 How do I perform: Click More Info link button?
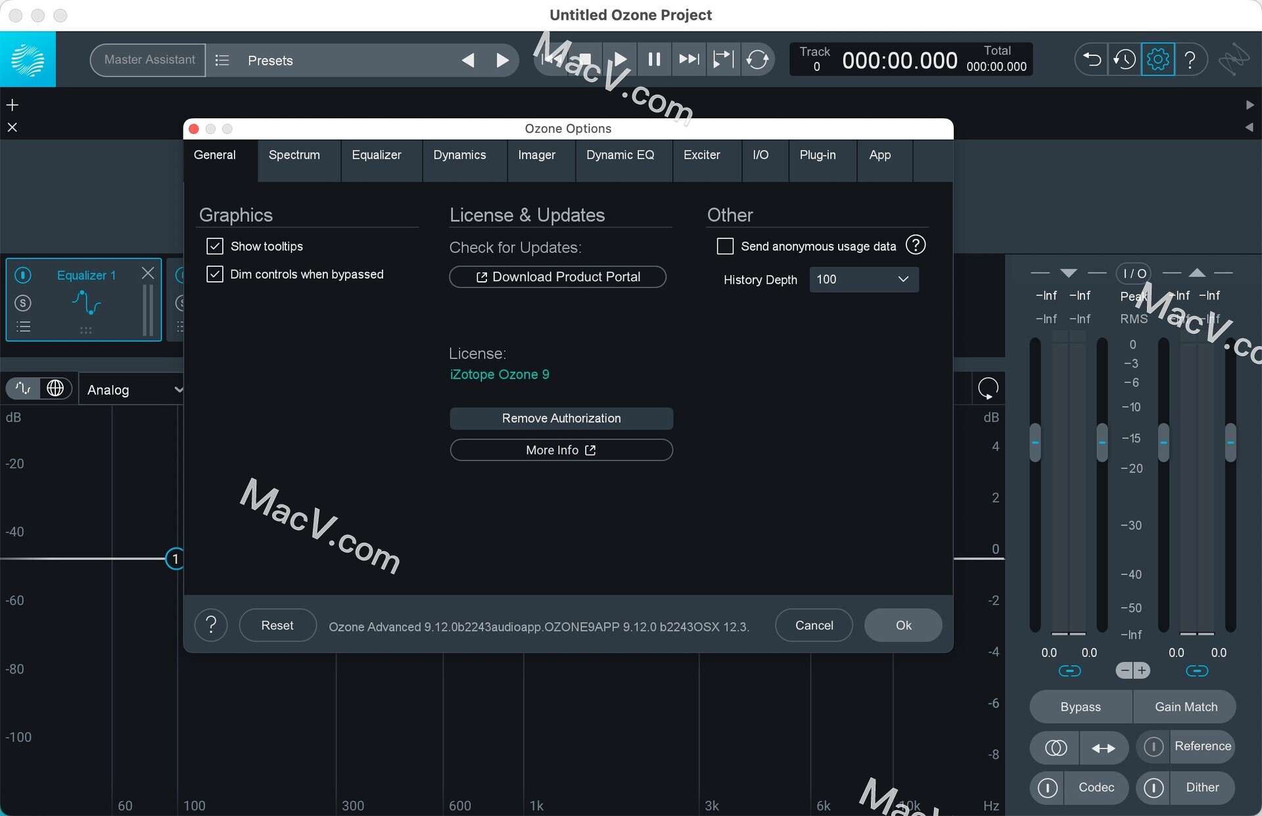561,450
